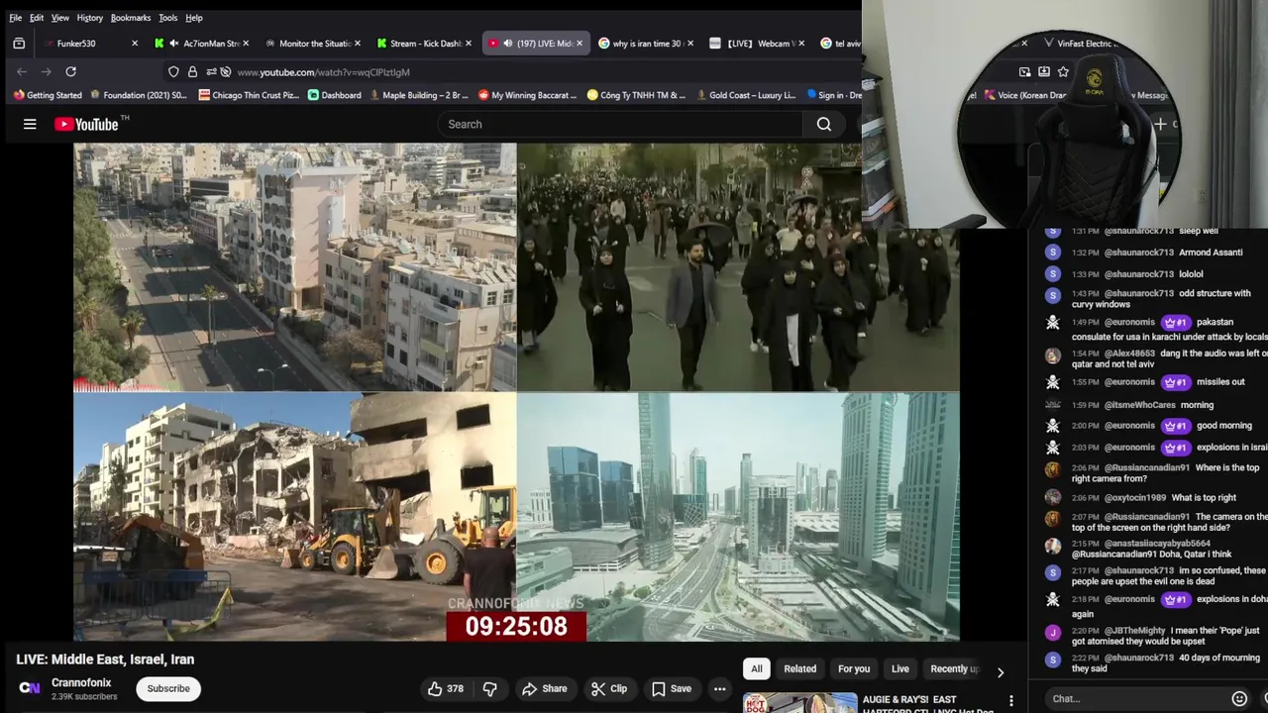Go back to previous page
Image resolution: width=1268 pixels, height=713 pixels.
pos(22,71)
